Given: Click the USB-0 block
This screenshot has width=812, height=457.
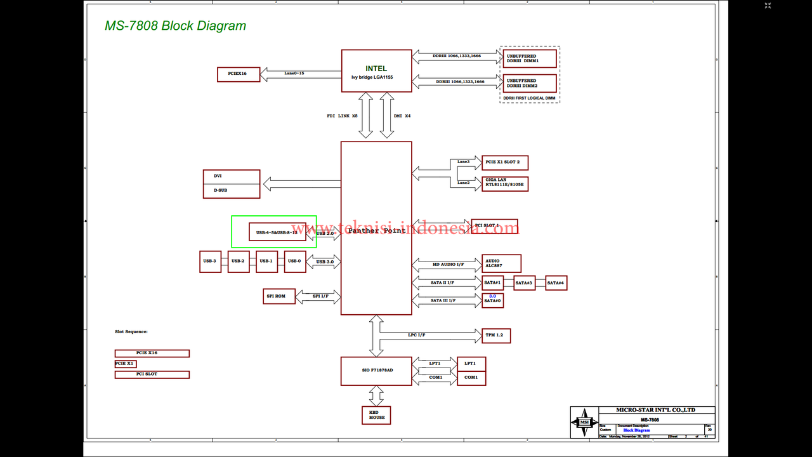Looking at the screenshot, I should [x=295, y=262].
